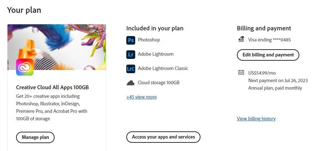Image resolution: width=325 pixels, height=151 pixels.
Task: Click the calendar icon beside US$54.99/mo
Action: [241, 72]
